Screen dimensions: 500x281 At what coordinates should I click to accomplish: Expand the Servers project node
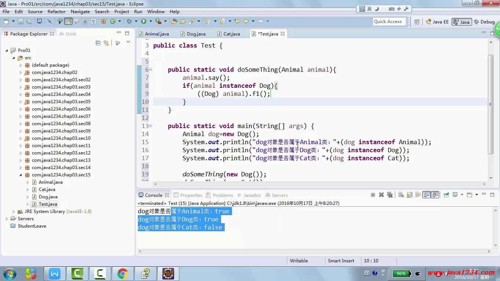tap(7, 219)
